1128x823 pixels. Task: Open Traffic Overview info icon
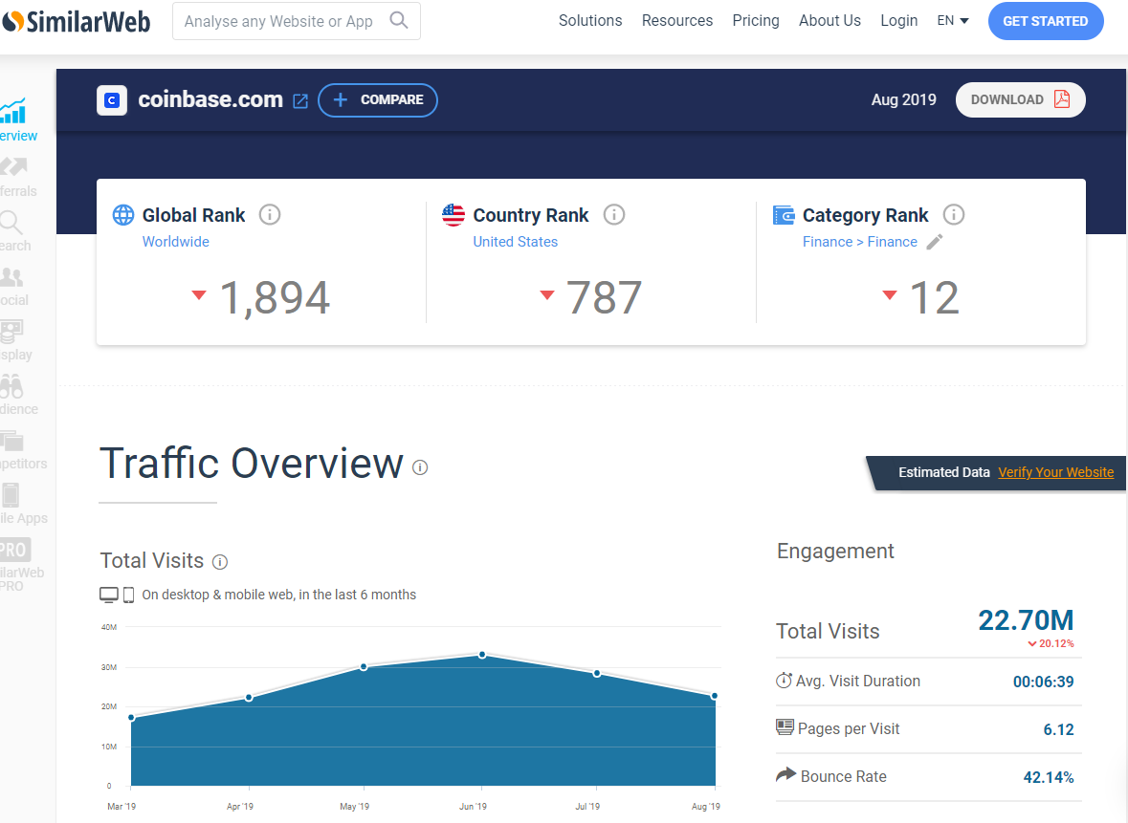coord(420,468)
